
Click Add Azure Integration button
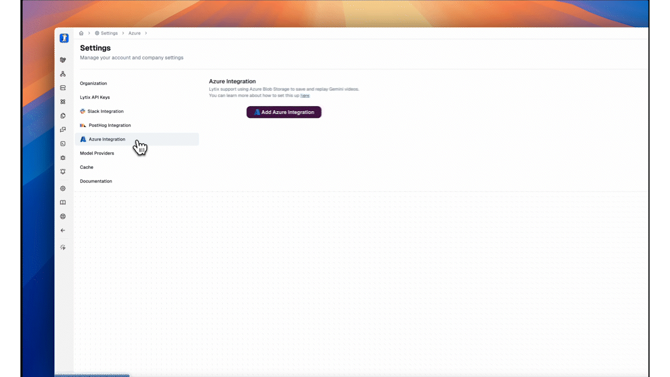284,112
